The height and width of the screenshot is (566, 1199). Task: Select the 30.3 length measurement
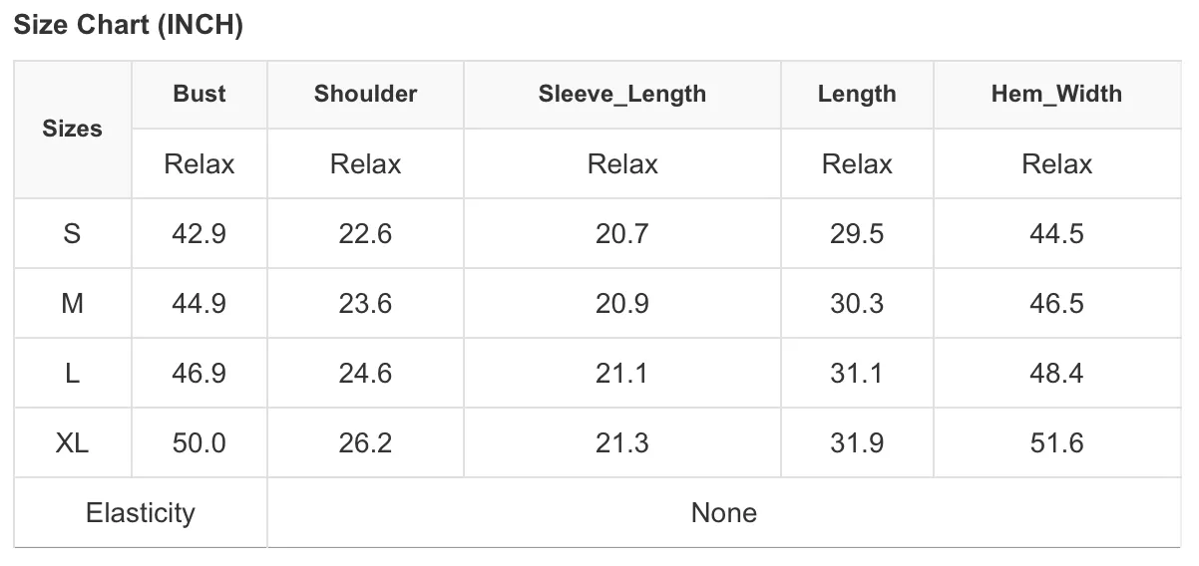tap(857, 303)
